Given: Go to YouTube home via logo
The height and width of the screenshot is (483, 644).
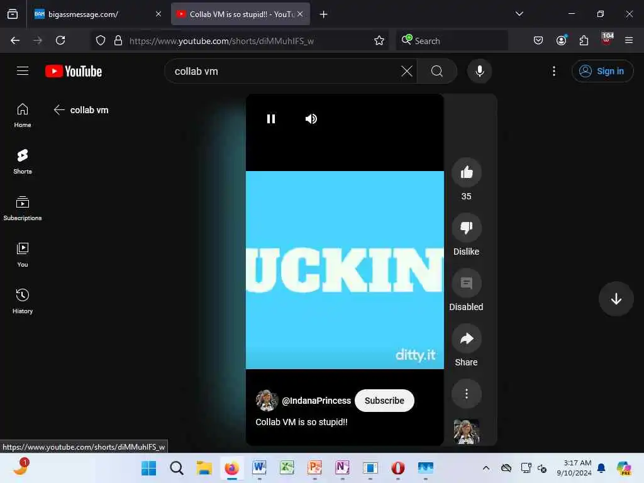Looking at the screenshot, I should click(x=74, y=71).
